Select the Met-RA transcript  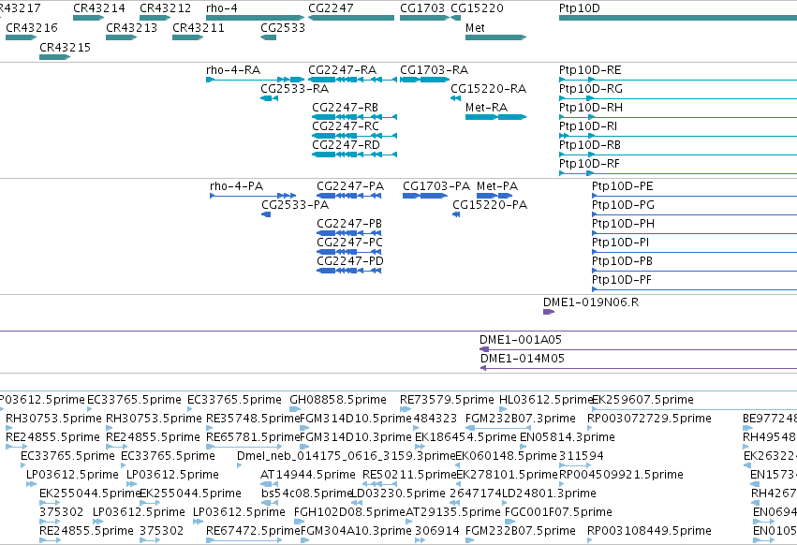[495, 117]
